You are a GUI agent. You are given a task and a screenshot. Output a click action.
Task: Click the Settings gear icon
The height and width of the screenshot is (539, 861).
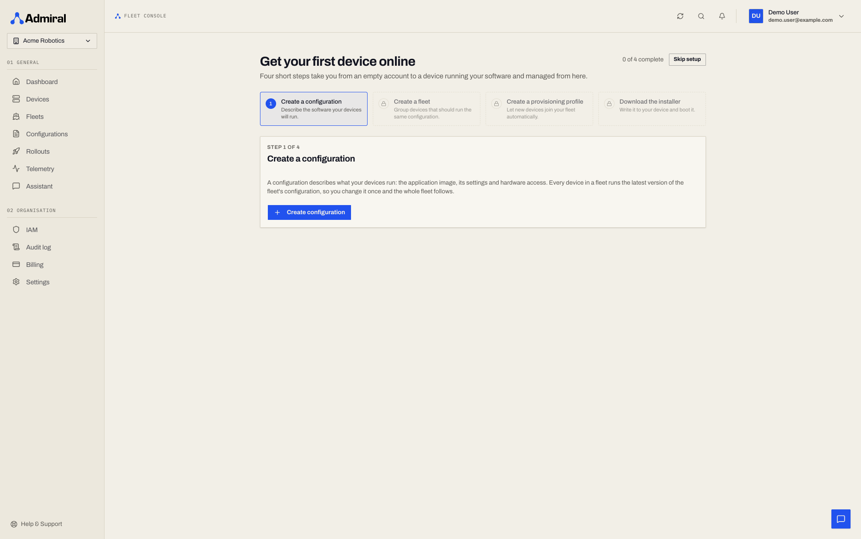(x=16, y=282)
